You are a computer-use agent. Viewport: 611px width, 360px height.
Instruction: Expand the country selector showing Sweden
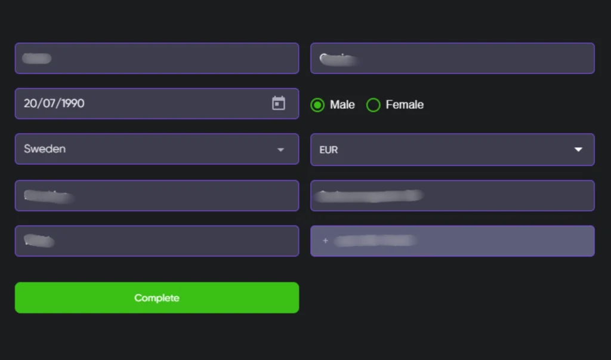click(156, 149)
